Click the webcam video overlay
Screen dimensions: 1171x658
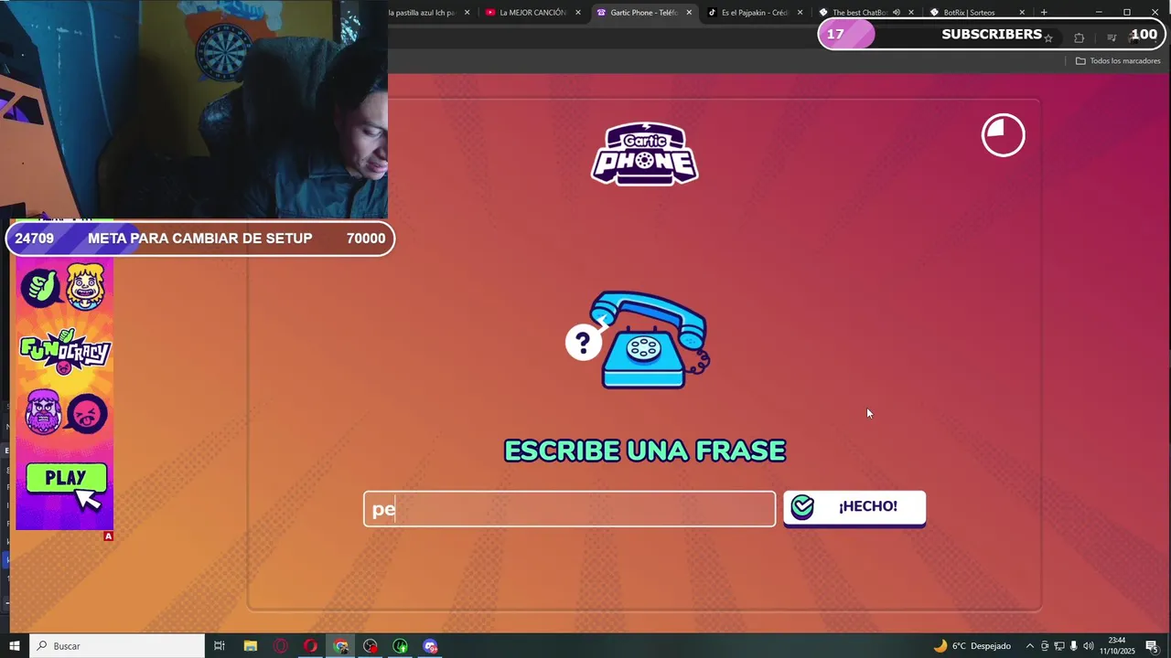coord(194,110)
